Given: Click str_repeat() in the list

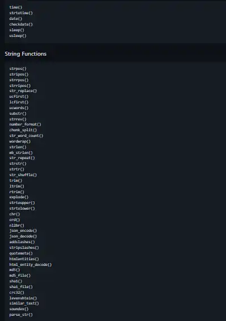Looking at the screenshot, I should (22, 158).
